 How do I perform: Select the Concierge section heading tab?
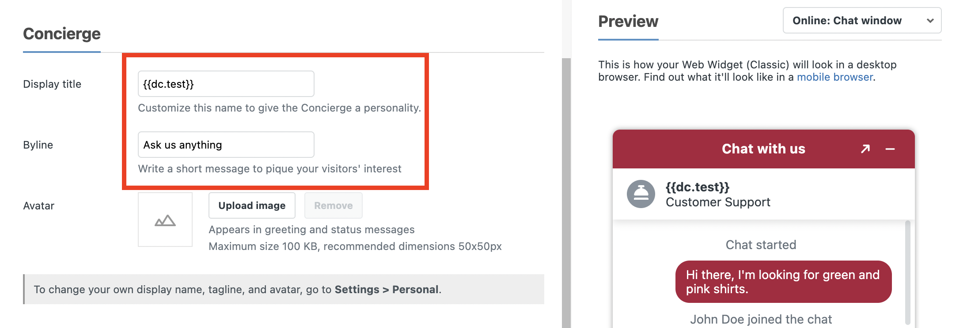62,34
